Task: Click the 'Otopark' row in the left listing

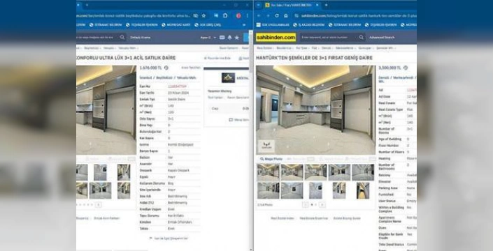Action: (170, 170)
